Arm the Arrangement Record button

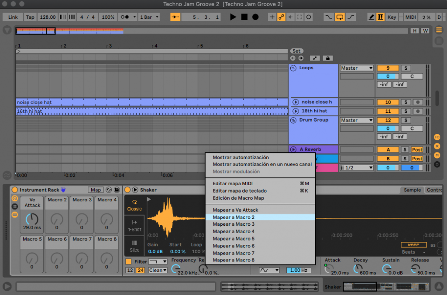(255, 17)
